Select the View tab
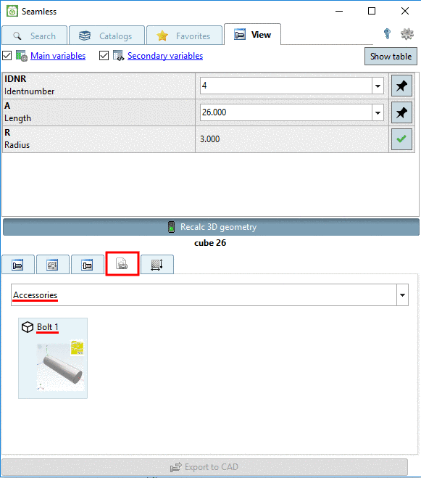The width and height of the screenshot is (421, 478). click(253, 34)
